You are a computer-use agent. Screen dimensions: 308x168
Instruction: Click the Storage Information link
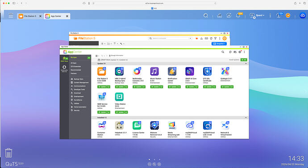(x=116, y=56)
